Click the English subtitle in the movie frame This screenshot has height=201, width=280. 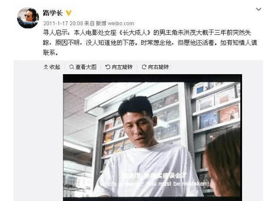155,184
